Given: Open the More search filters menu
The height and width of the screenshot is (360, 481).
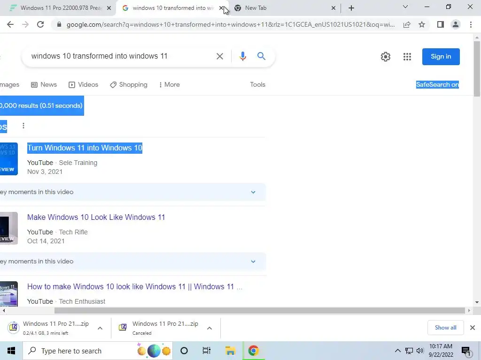Looking at the screenshot, I should pyautogui.click(x=169, y=84).
